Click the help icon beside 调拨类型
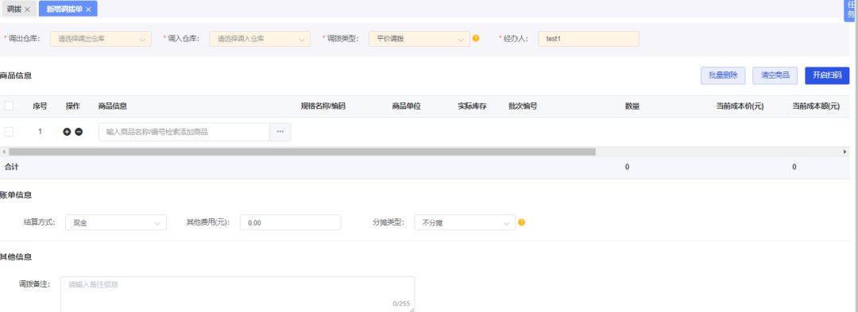Screen dimensions: 858x312 click(x=476, y=38)
